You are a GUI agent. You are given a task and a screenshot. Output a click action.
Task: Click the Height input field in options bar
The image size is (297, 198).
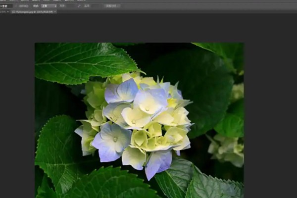(95, 6)
